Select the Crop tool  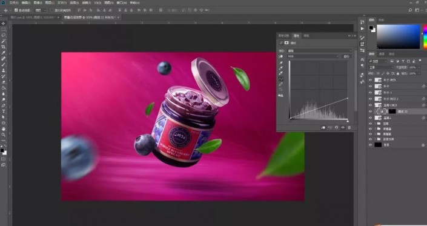coord(4,47)
